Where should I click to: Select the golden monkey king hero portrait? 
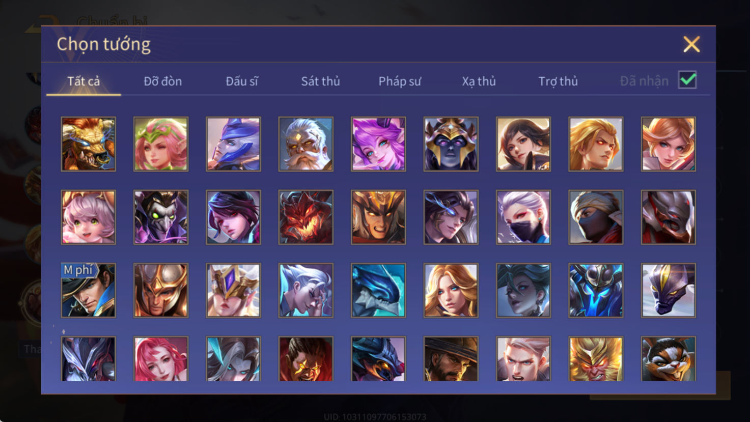(x=596, y=359)
